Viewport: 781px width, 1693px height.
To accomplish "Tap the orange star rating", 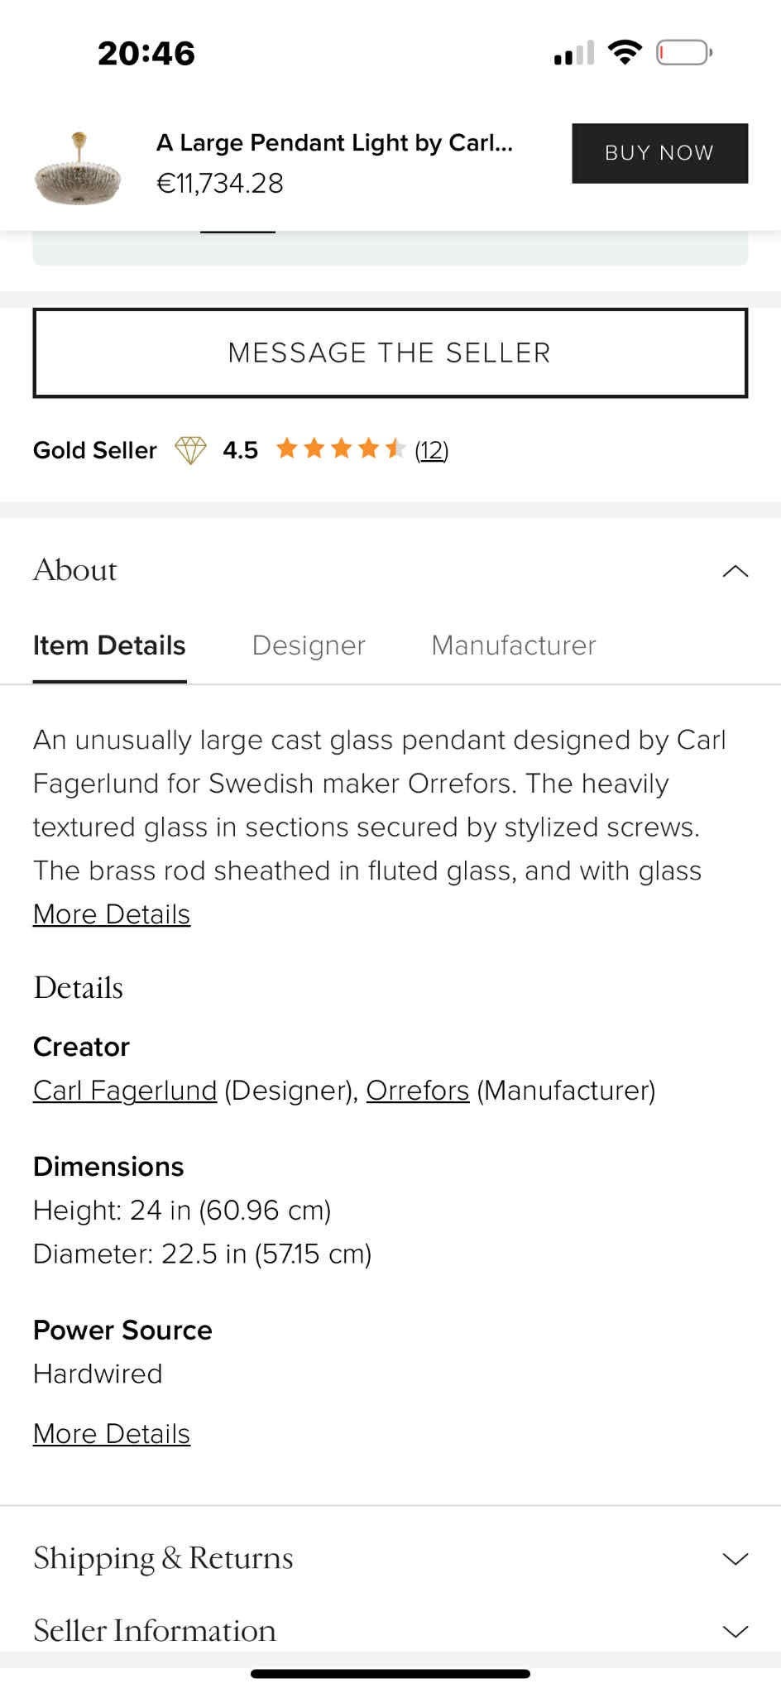I will coord(340,449).
